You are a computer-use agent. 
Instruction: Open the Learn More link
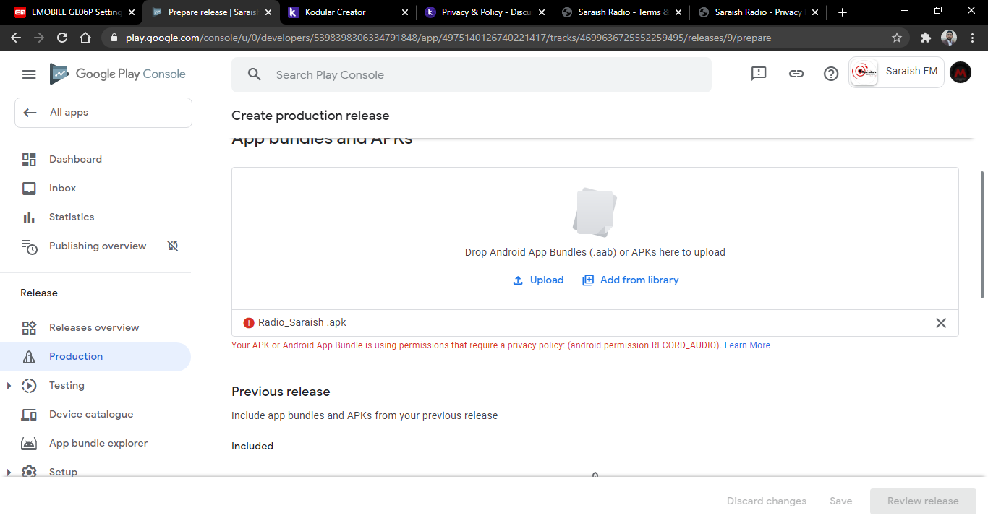(747, 345)
